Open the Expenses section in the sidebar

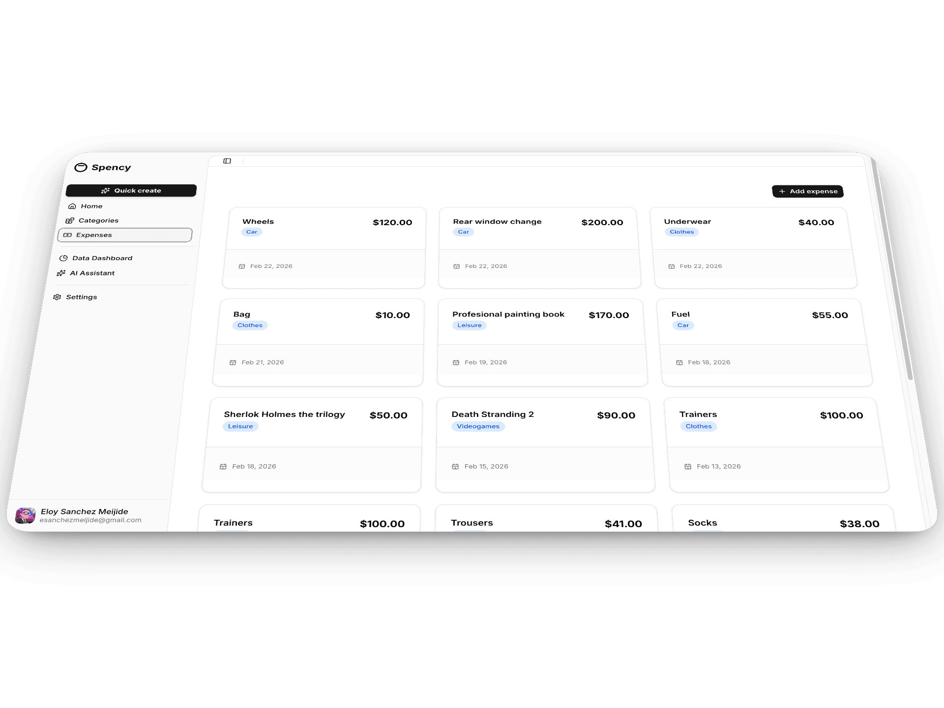[x=93, y=235]
